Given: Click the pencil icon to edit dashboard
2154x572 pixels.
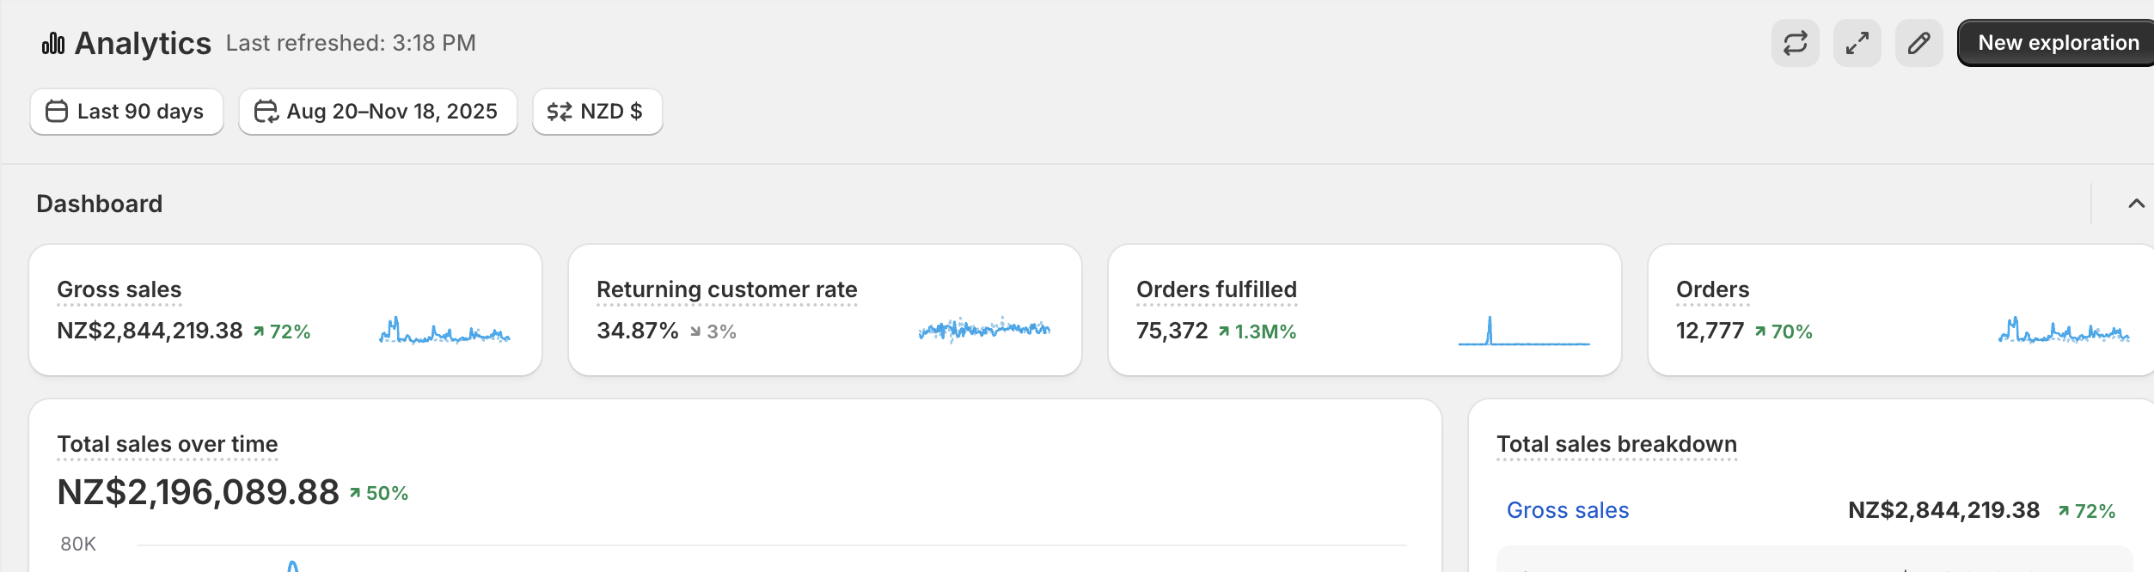Looking at the screenshot, I should pos(1918,42).
